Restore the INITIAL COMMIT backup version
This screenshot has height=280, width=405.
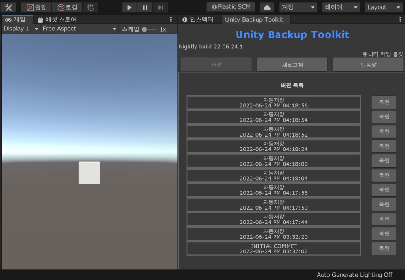(384, 248)
